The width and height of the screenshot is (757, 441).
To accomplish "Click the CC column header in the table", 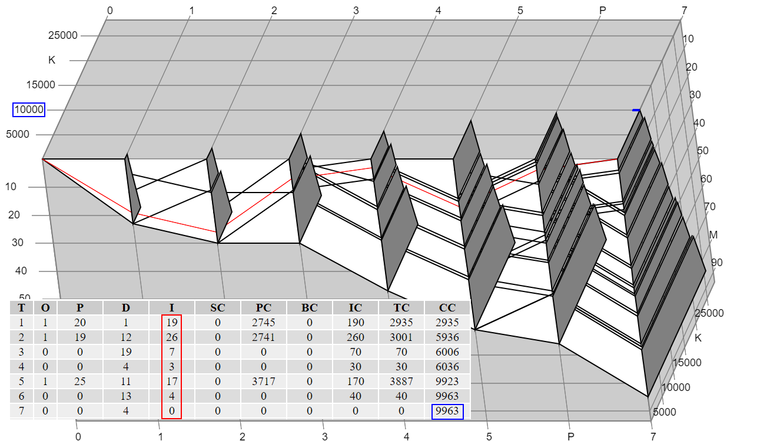I will pos(447,307).
